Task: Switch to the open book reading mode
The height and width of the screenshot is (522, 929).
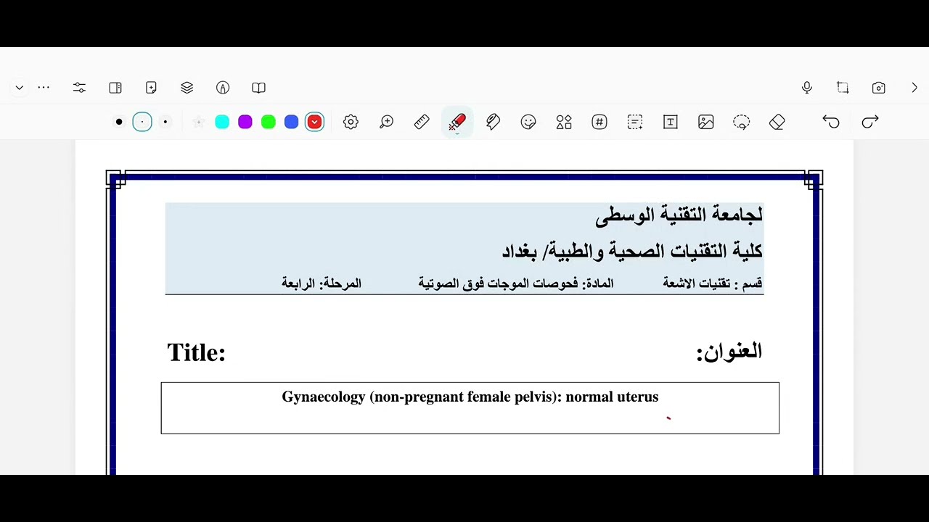Action: pyautogui.click(x=258, y=88)
